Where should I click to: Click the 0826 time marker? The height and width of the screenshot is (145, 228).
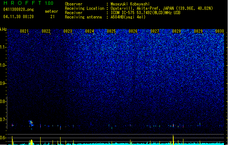(x=133, y=31)
